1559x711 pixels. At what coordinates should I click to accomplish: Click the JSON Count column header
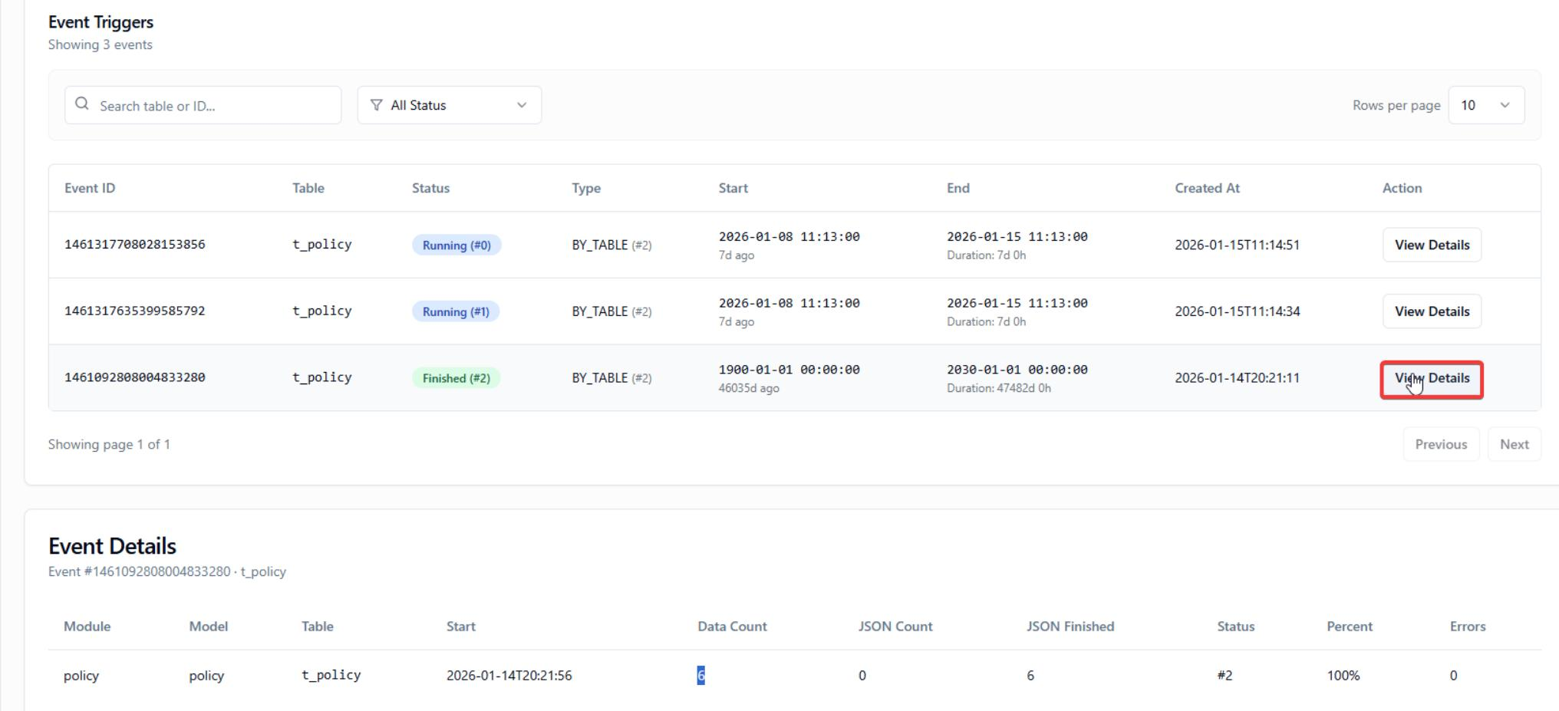(895, 627)
